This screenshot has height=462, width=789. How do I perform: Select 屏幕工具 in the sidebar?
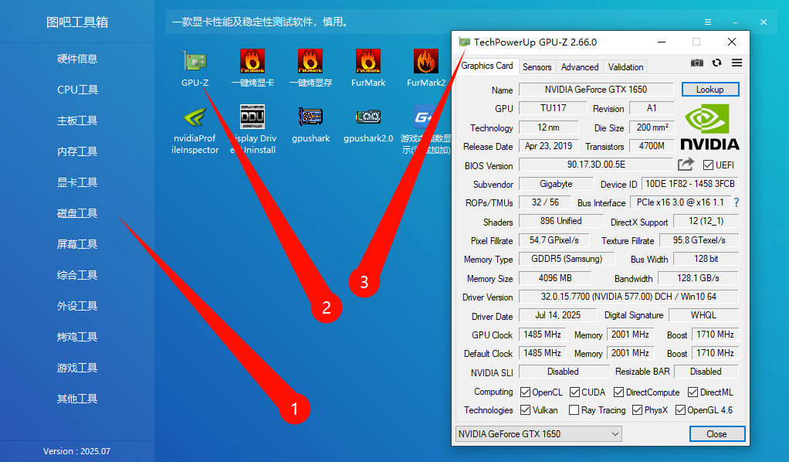77,244
